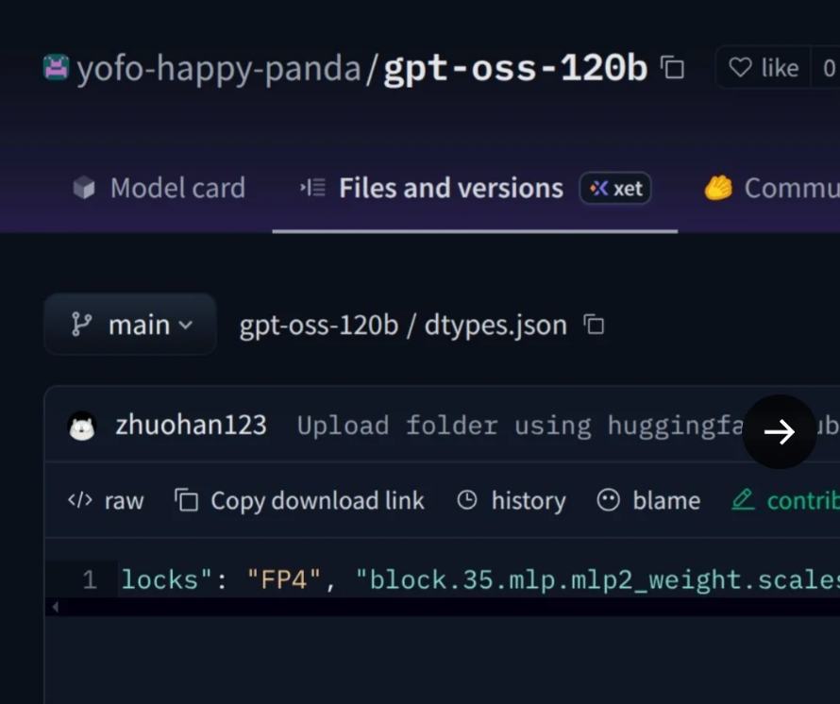The height and width of the screenshot is (704, 840).
Task: Click the zhuohan123 user avatar
Action: 82,426
